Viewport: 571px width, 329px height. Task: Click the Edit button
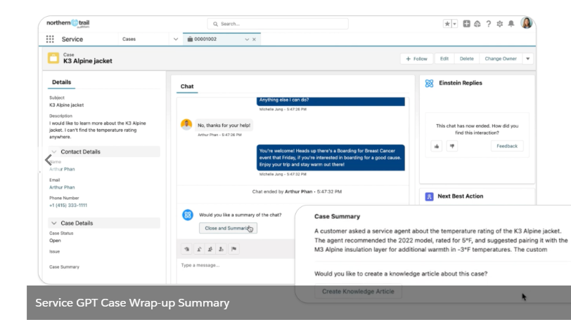[444, 59]
